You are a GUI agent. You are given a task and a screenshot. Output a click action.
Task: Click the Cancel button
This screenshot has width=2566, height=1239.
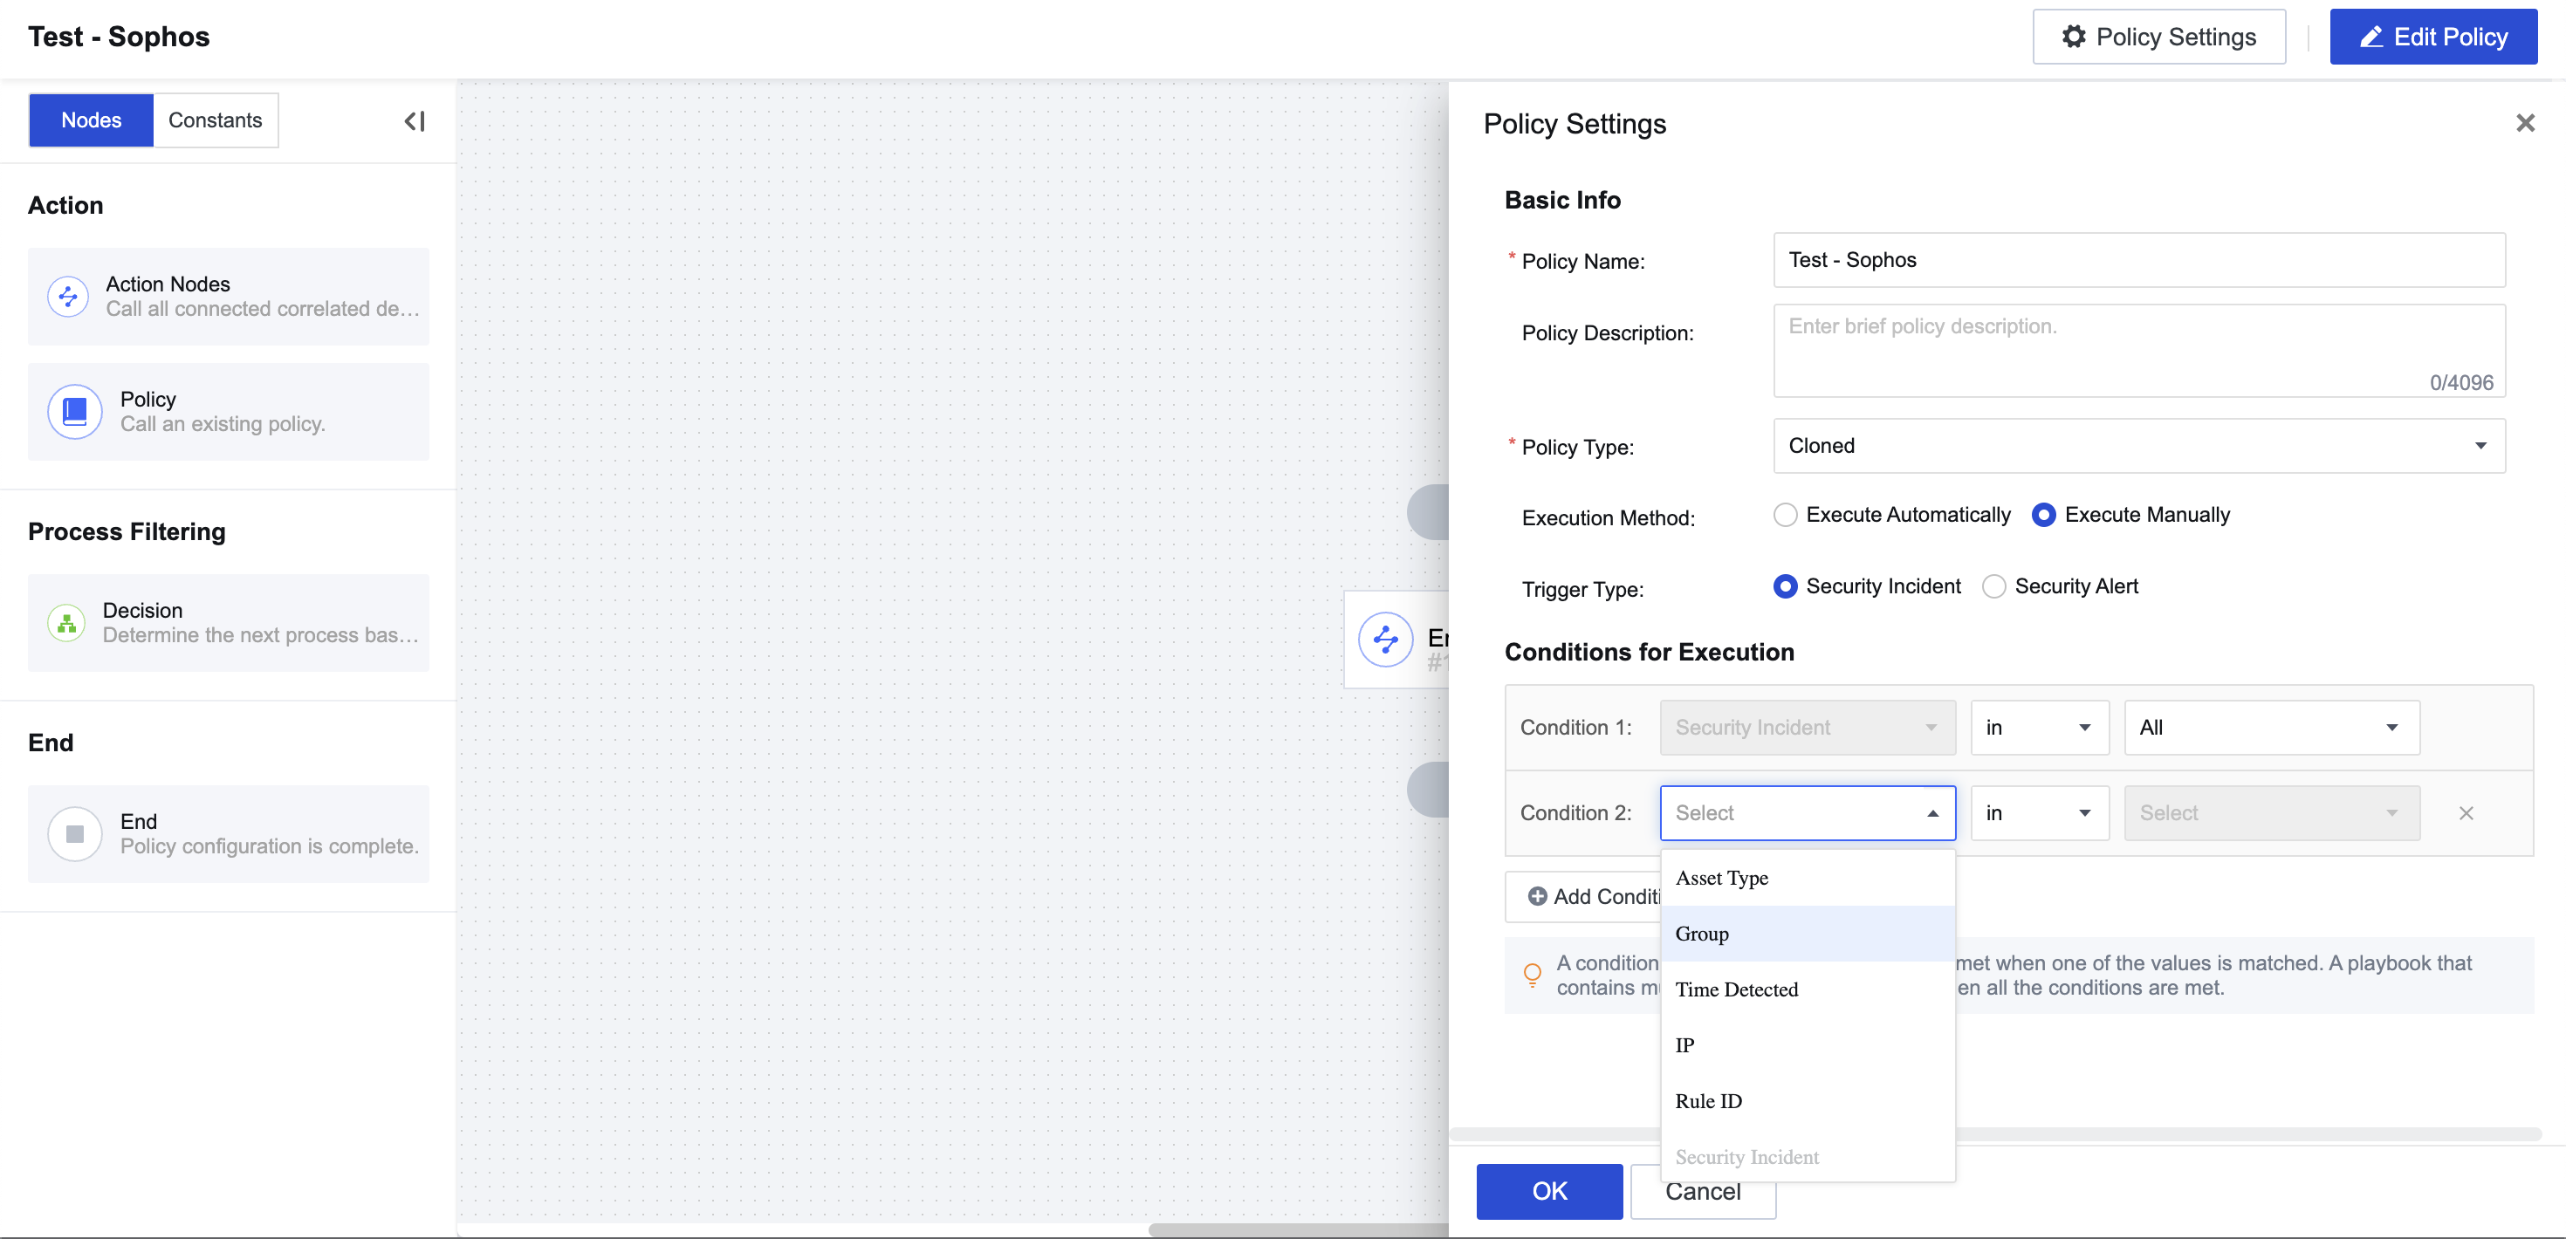[1702, 1192]
